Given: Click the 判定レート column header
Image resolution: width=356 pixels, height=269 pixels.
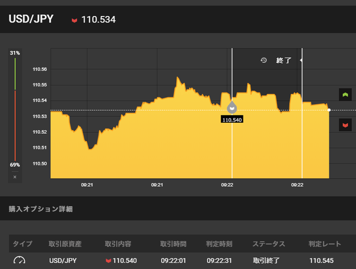Looking at the screenshot, I should click(x=325, y=244).
